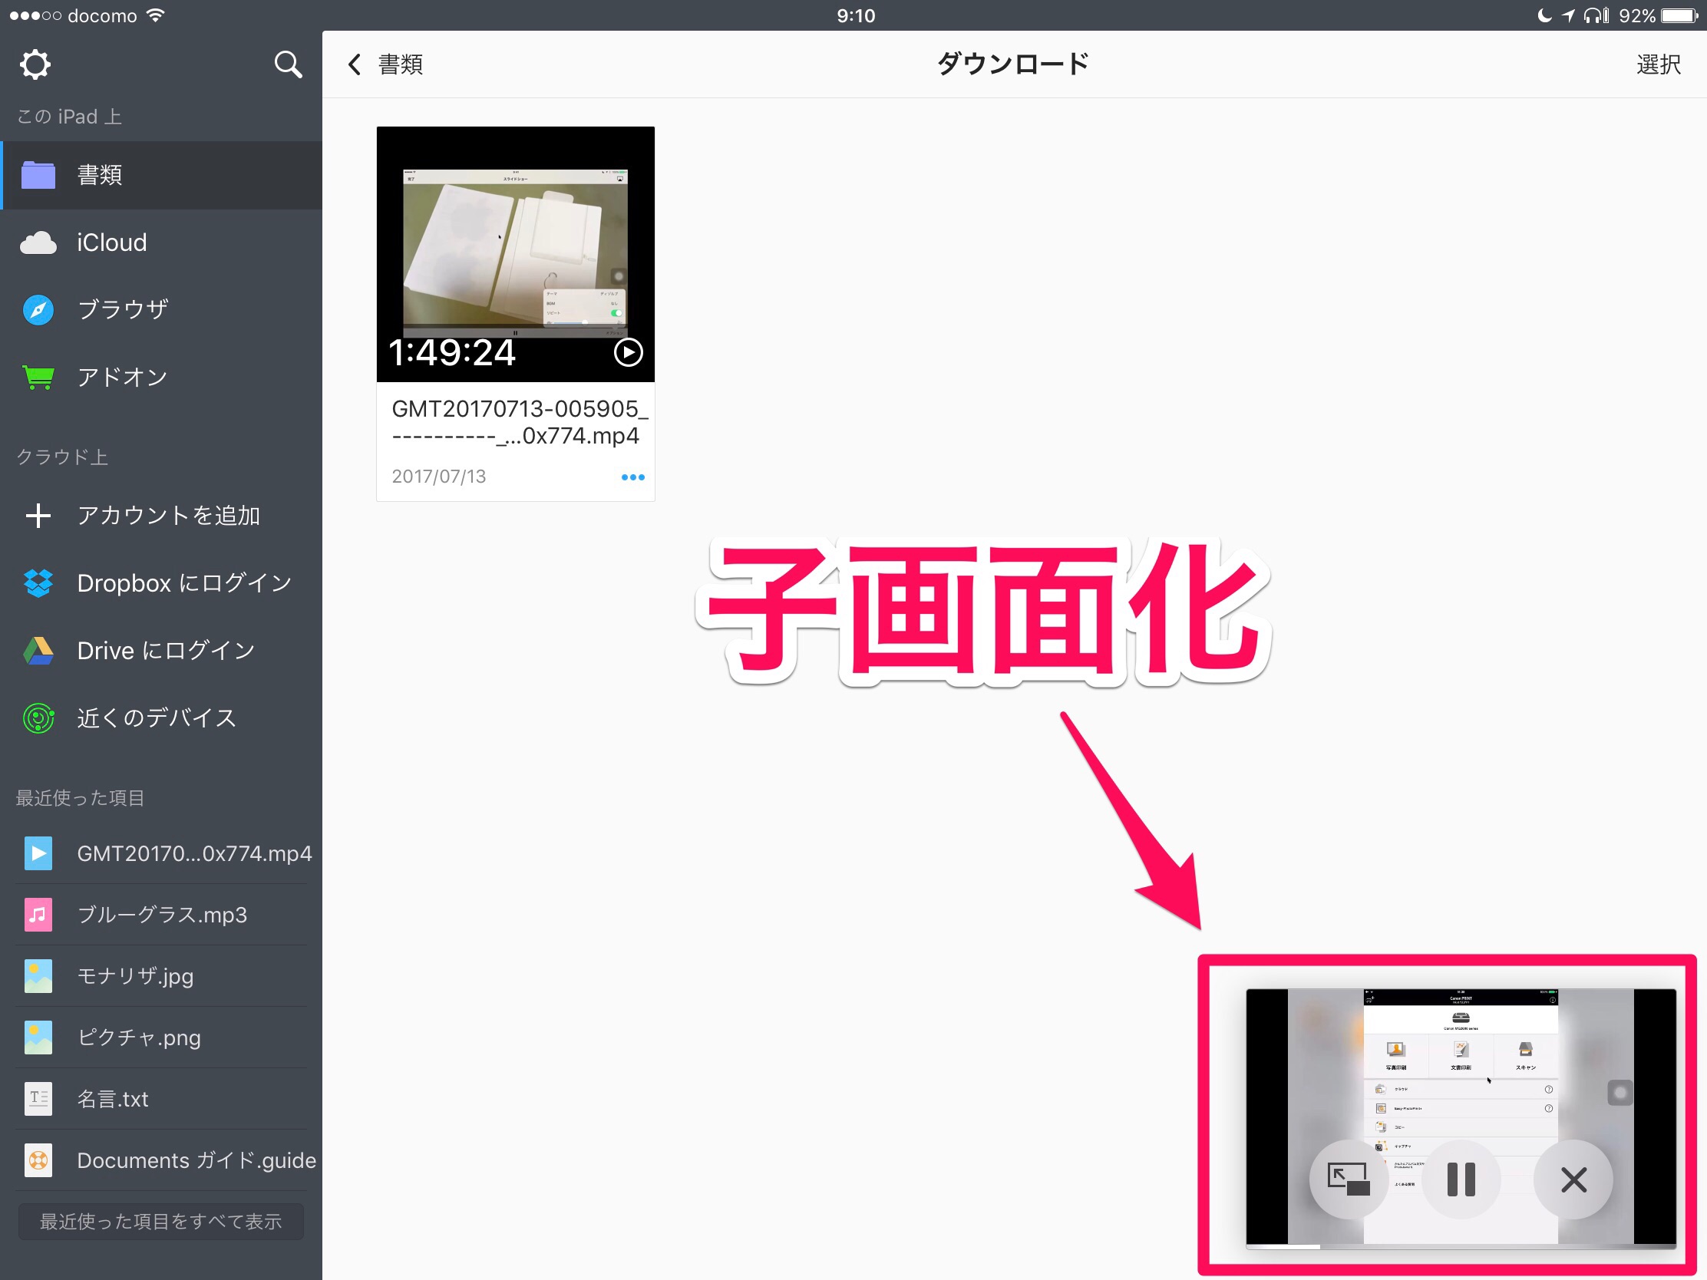
Task: Select the 書類 documents sidebar item
Action: click(99, 175)
